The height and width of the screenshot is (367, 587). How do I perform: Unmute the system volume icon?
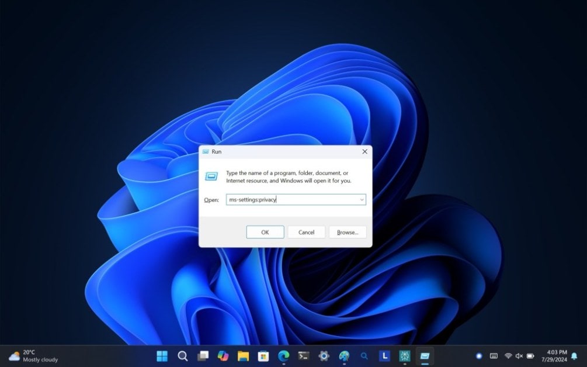tap(519, 356)
